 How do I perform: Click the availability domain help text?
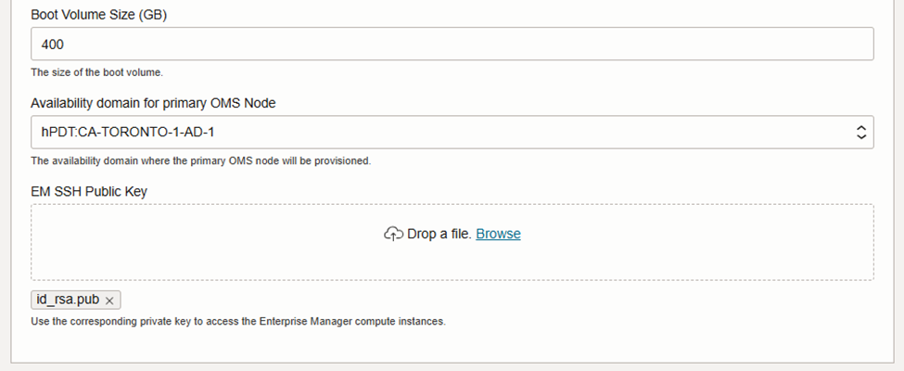[x=200, y=160]
